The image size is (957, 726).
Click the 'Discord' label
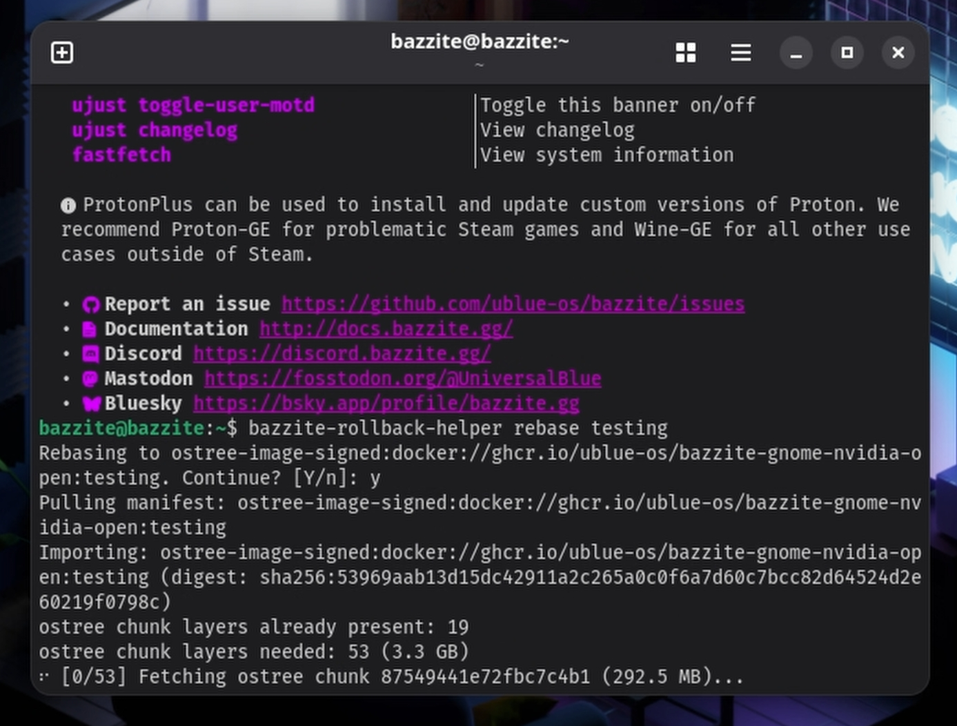click(x=144, y=354)
